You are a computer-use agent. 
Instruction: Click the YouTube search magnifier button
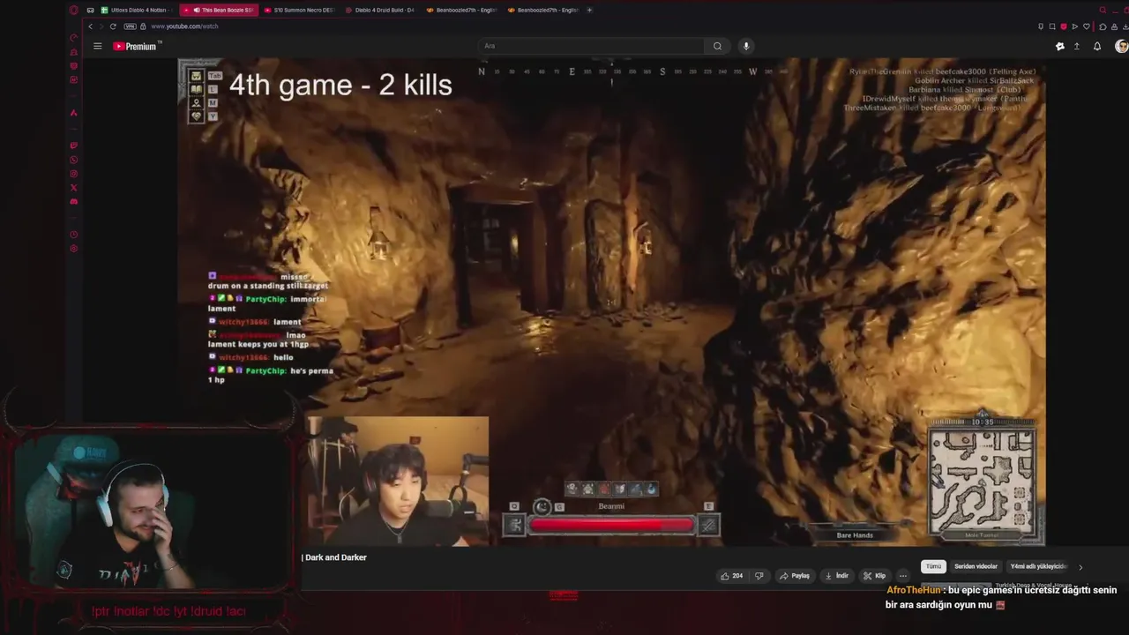pyautogui.click(x=717, y=46)
